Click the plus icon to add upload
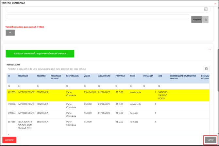The image size is (219, 146). tap(10, 33)
